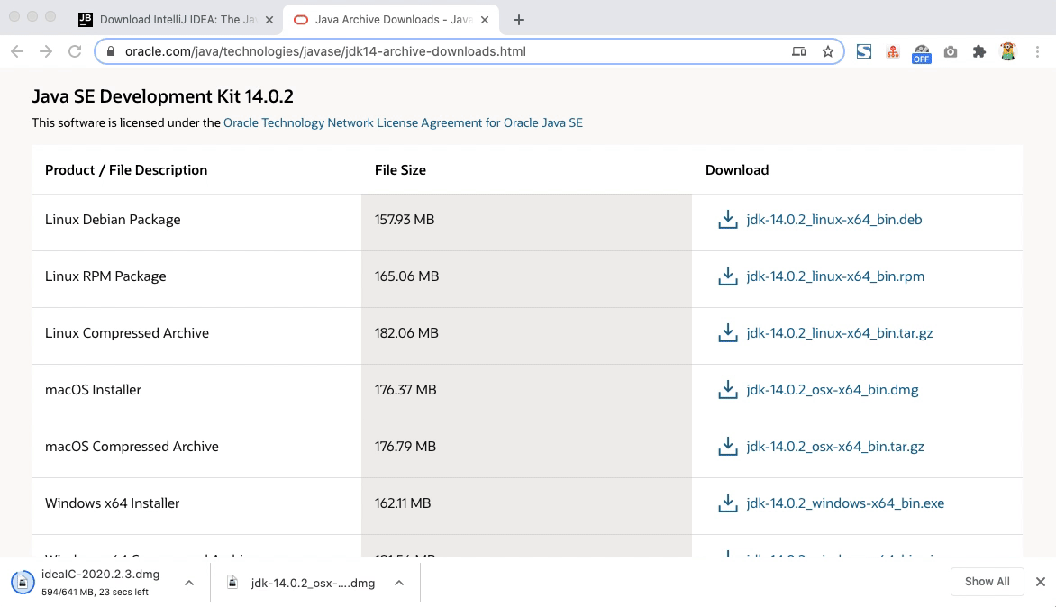
Task: Click the Product / File Description column header
Action: click(x=126, y=169)
